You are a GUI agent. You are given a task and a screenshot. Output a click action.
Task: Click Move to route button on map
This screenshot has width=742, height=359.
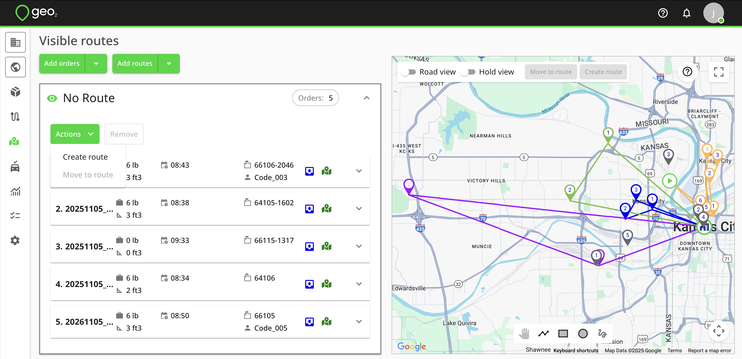click(x=551, y=72)
